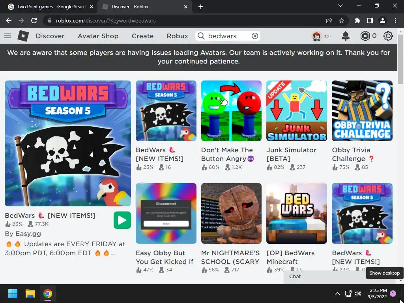Click Don't Make The Button Angry title

tap(228, 154)
